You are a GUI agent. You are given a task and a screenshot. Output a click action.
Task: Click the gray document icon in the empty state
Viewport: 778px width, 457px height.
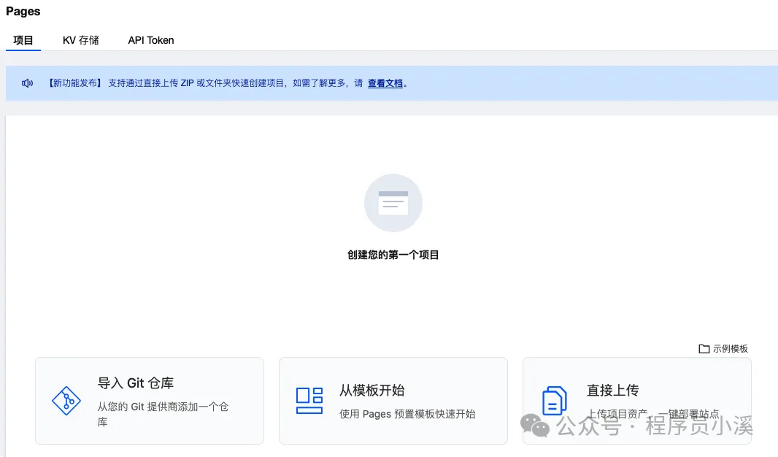pos(393,202)
